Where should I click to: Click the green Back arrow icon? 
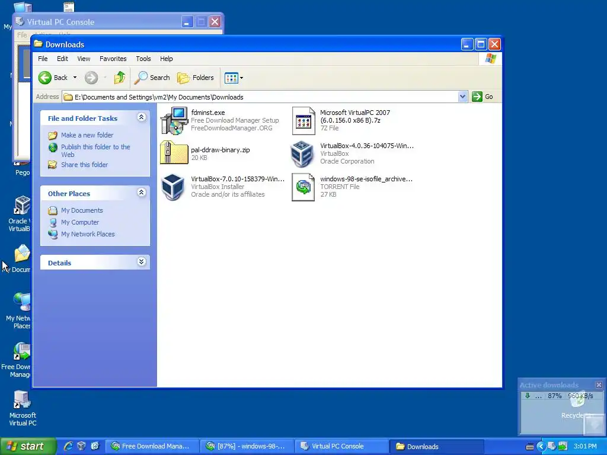pyautogui.click(x=45, y=78)
